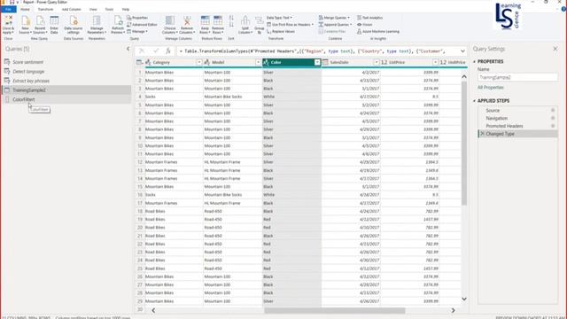Click the Color column data type icon
Viewport: 567px width, 319px height.
[x=267, y=63]
